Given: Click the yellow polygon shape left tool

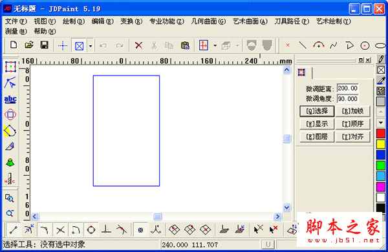Looking at the screenshot, I should 10,131.
